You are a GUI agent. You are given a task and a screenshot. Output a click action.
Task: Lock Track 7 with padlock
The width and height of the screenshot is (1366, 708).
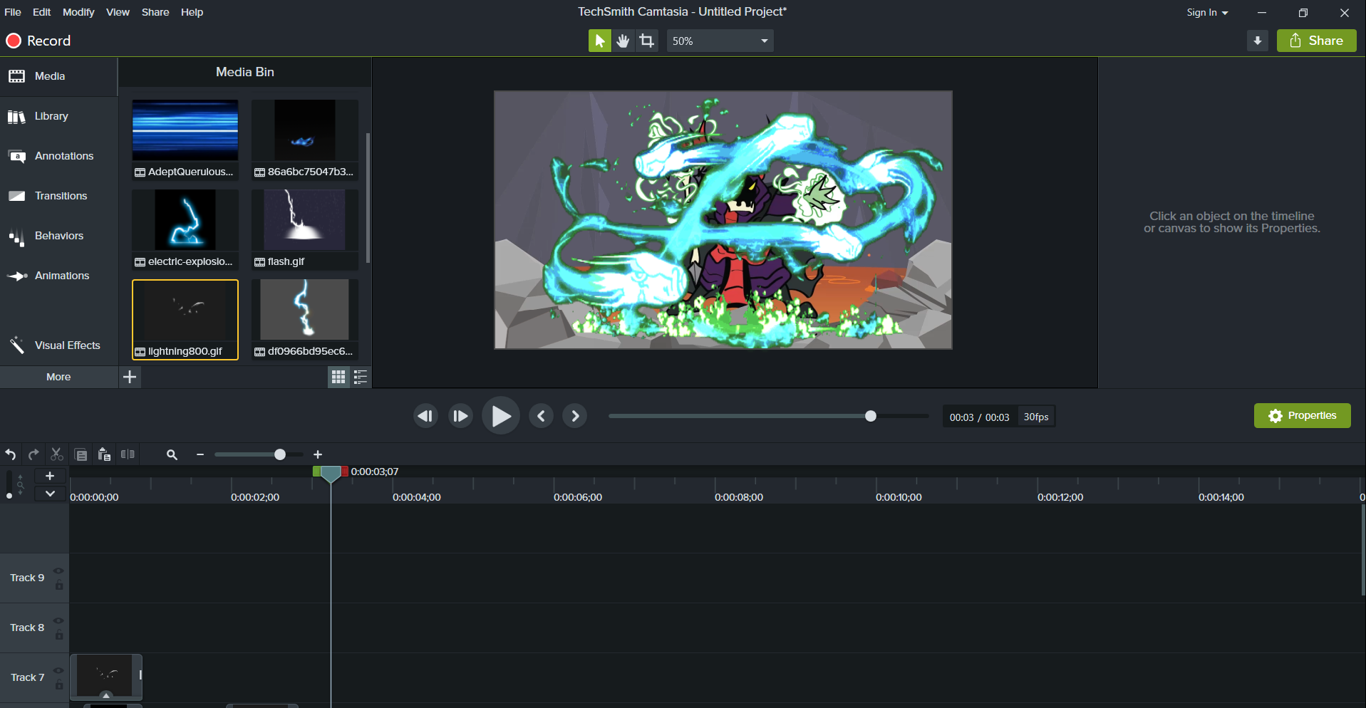tap(59, 684)
